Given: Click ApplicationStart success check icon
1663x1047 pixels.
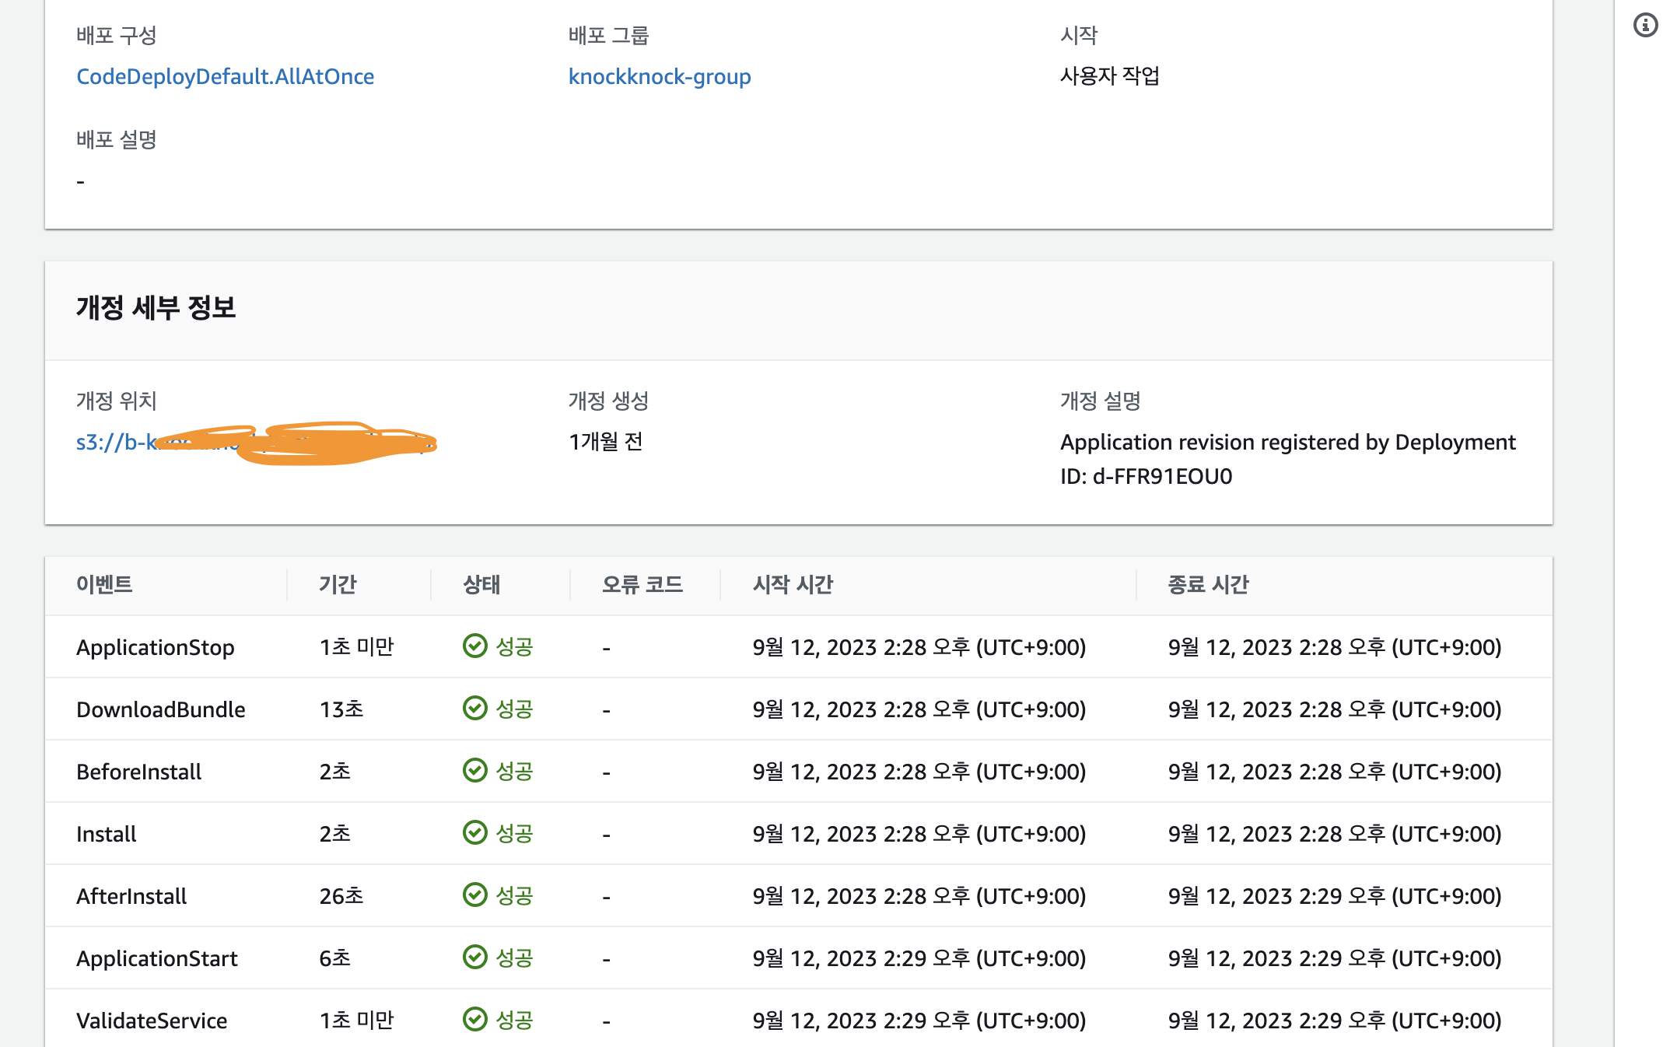Looking at the screenshot, I should [x=474, y=958].
